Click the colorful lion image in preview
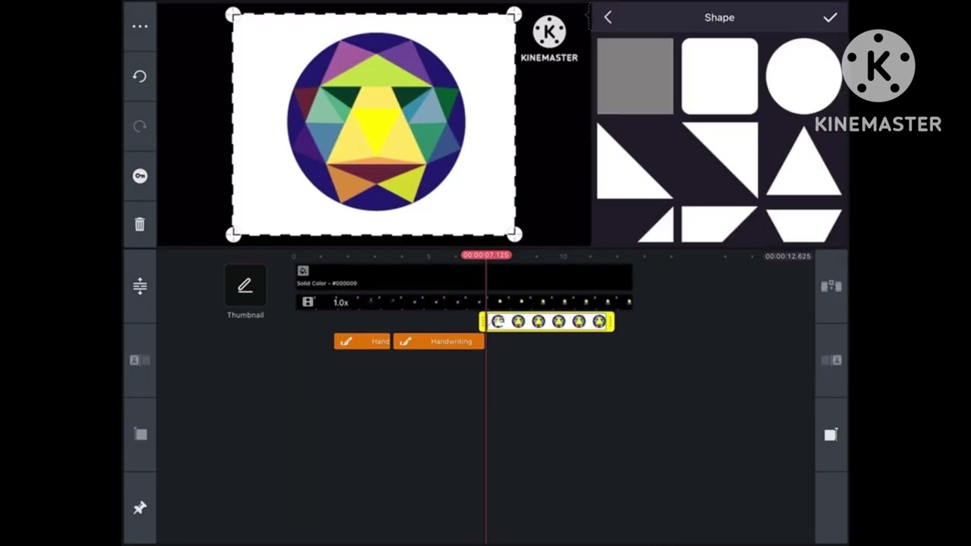The image size is (971, 546). [376, 121]
